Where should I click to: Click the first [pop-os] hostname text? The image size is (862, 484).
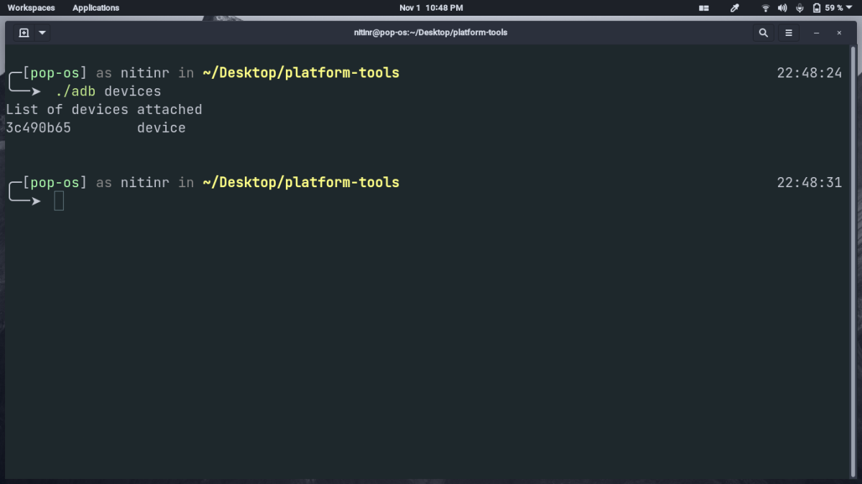[x=55, y=73]
